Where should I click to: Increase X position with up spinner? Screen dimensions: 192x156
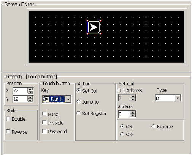[30, 89]
